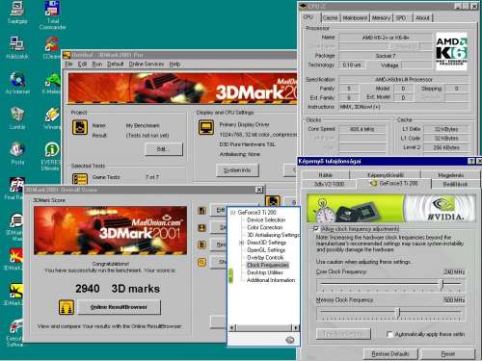The width and height of the screenshot is (482, 361).
Task: Click the question mark help button in Képernyő tulajdonságai
Action: (x=471, y=161)
